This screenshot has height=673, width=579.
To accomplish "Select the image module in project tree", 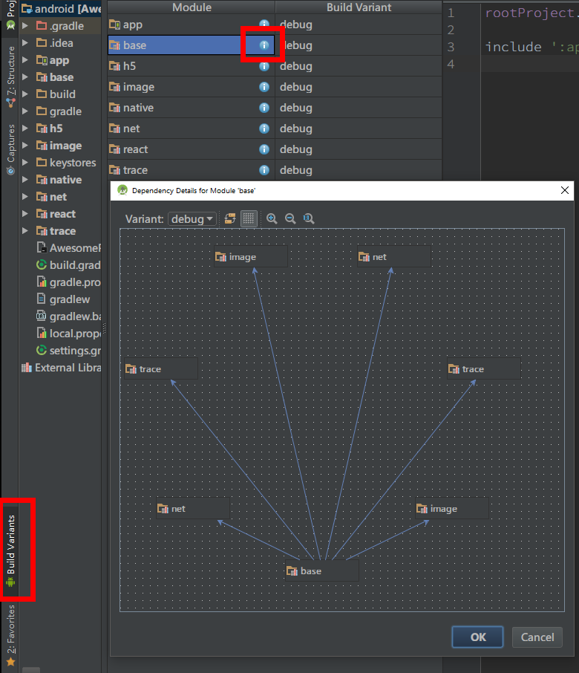I will [59, 146].
